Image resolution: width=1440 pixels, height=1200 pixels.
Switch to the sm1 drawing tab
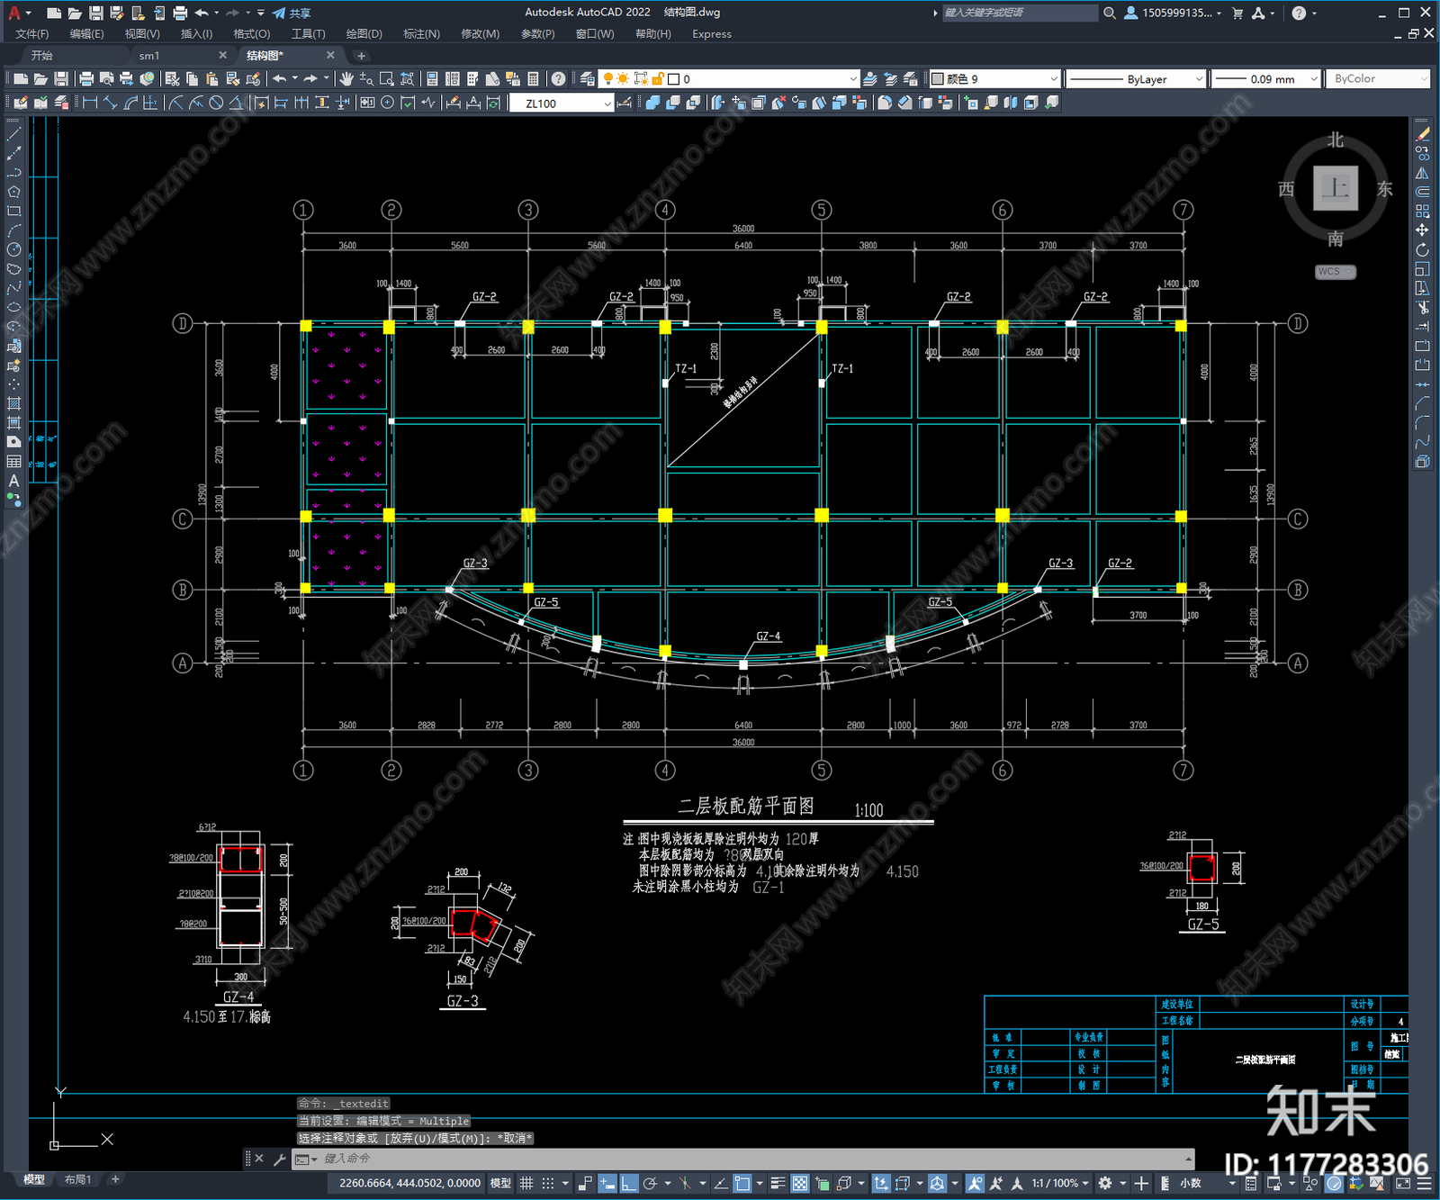pyautogui.click(x=149, y=56)
